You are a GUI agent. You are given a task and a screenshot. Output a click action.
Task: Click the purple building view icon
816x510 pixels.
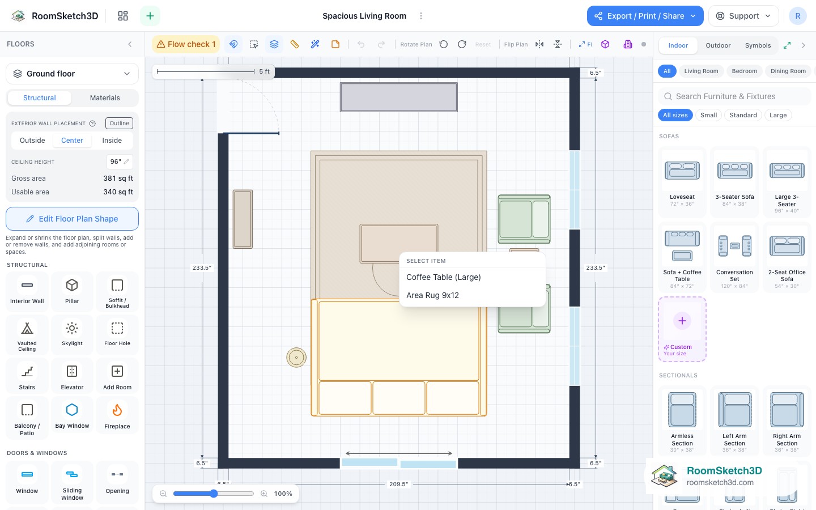(x=628, y=44)
